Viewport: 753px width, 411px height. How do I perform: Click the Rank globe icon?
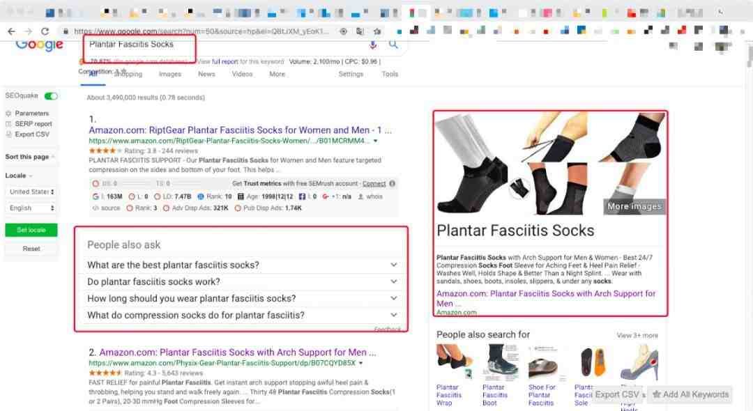pos(201,196)
